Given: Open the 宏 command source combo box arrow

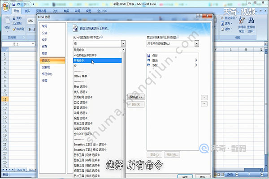Looking at the screenshot, I should click(123, 43).
